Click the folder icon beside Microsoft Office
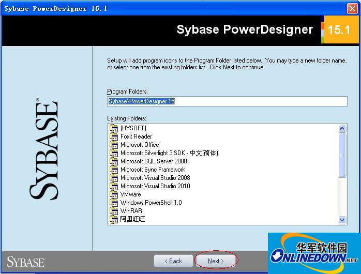 (114, 145)
